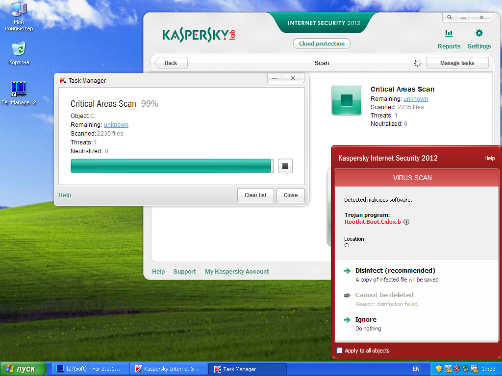This screenshot has width=502, height=376.
Task: Open the Reports chart icon
Action: pyautogui.click(x=449, y=33)
